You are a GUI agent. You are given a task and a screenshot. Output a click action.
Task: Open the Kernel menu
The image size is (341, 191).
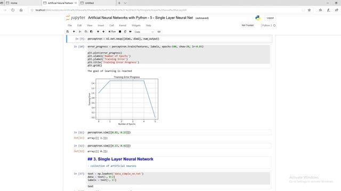point(123,25)
